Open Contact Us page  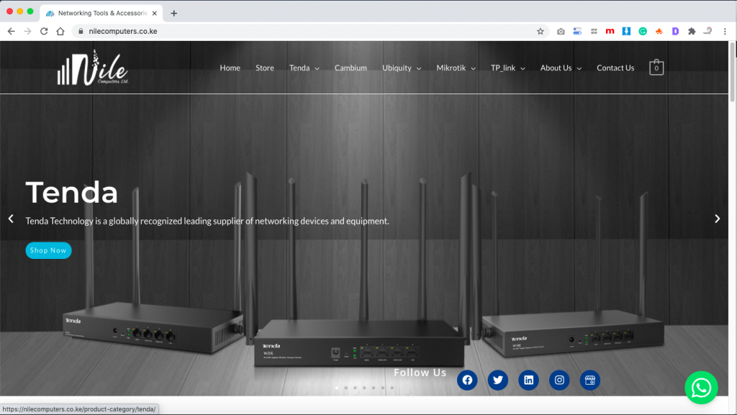point(615,68)
